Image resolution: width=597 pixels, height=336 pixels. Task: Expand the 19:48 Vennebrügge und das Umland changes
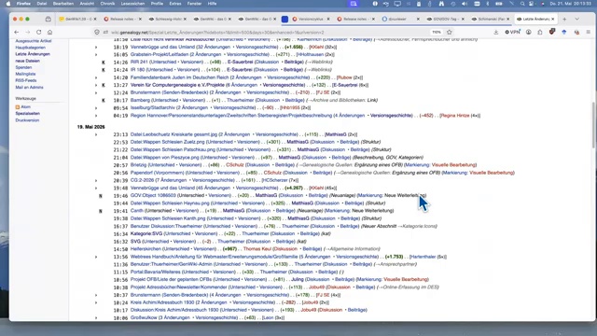click(x=96, y=189)
